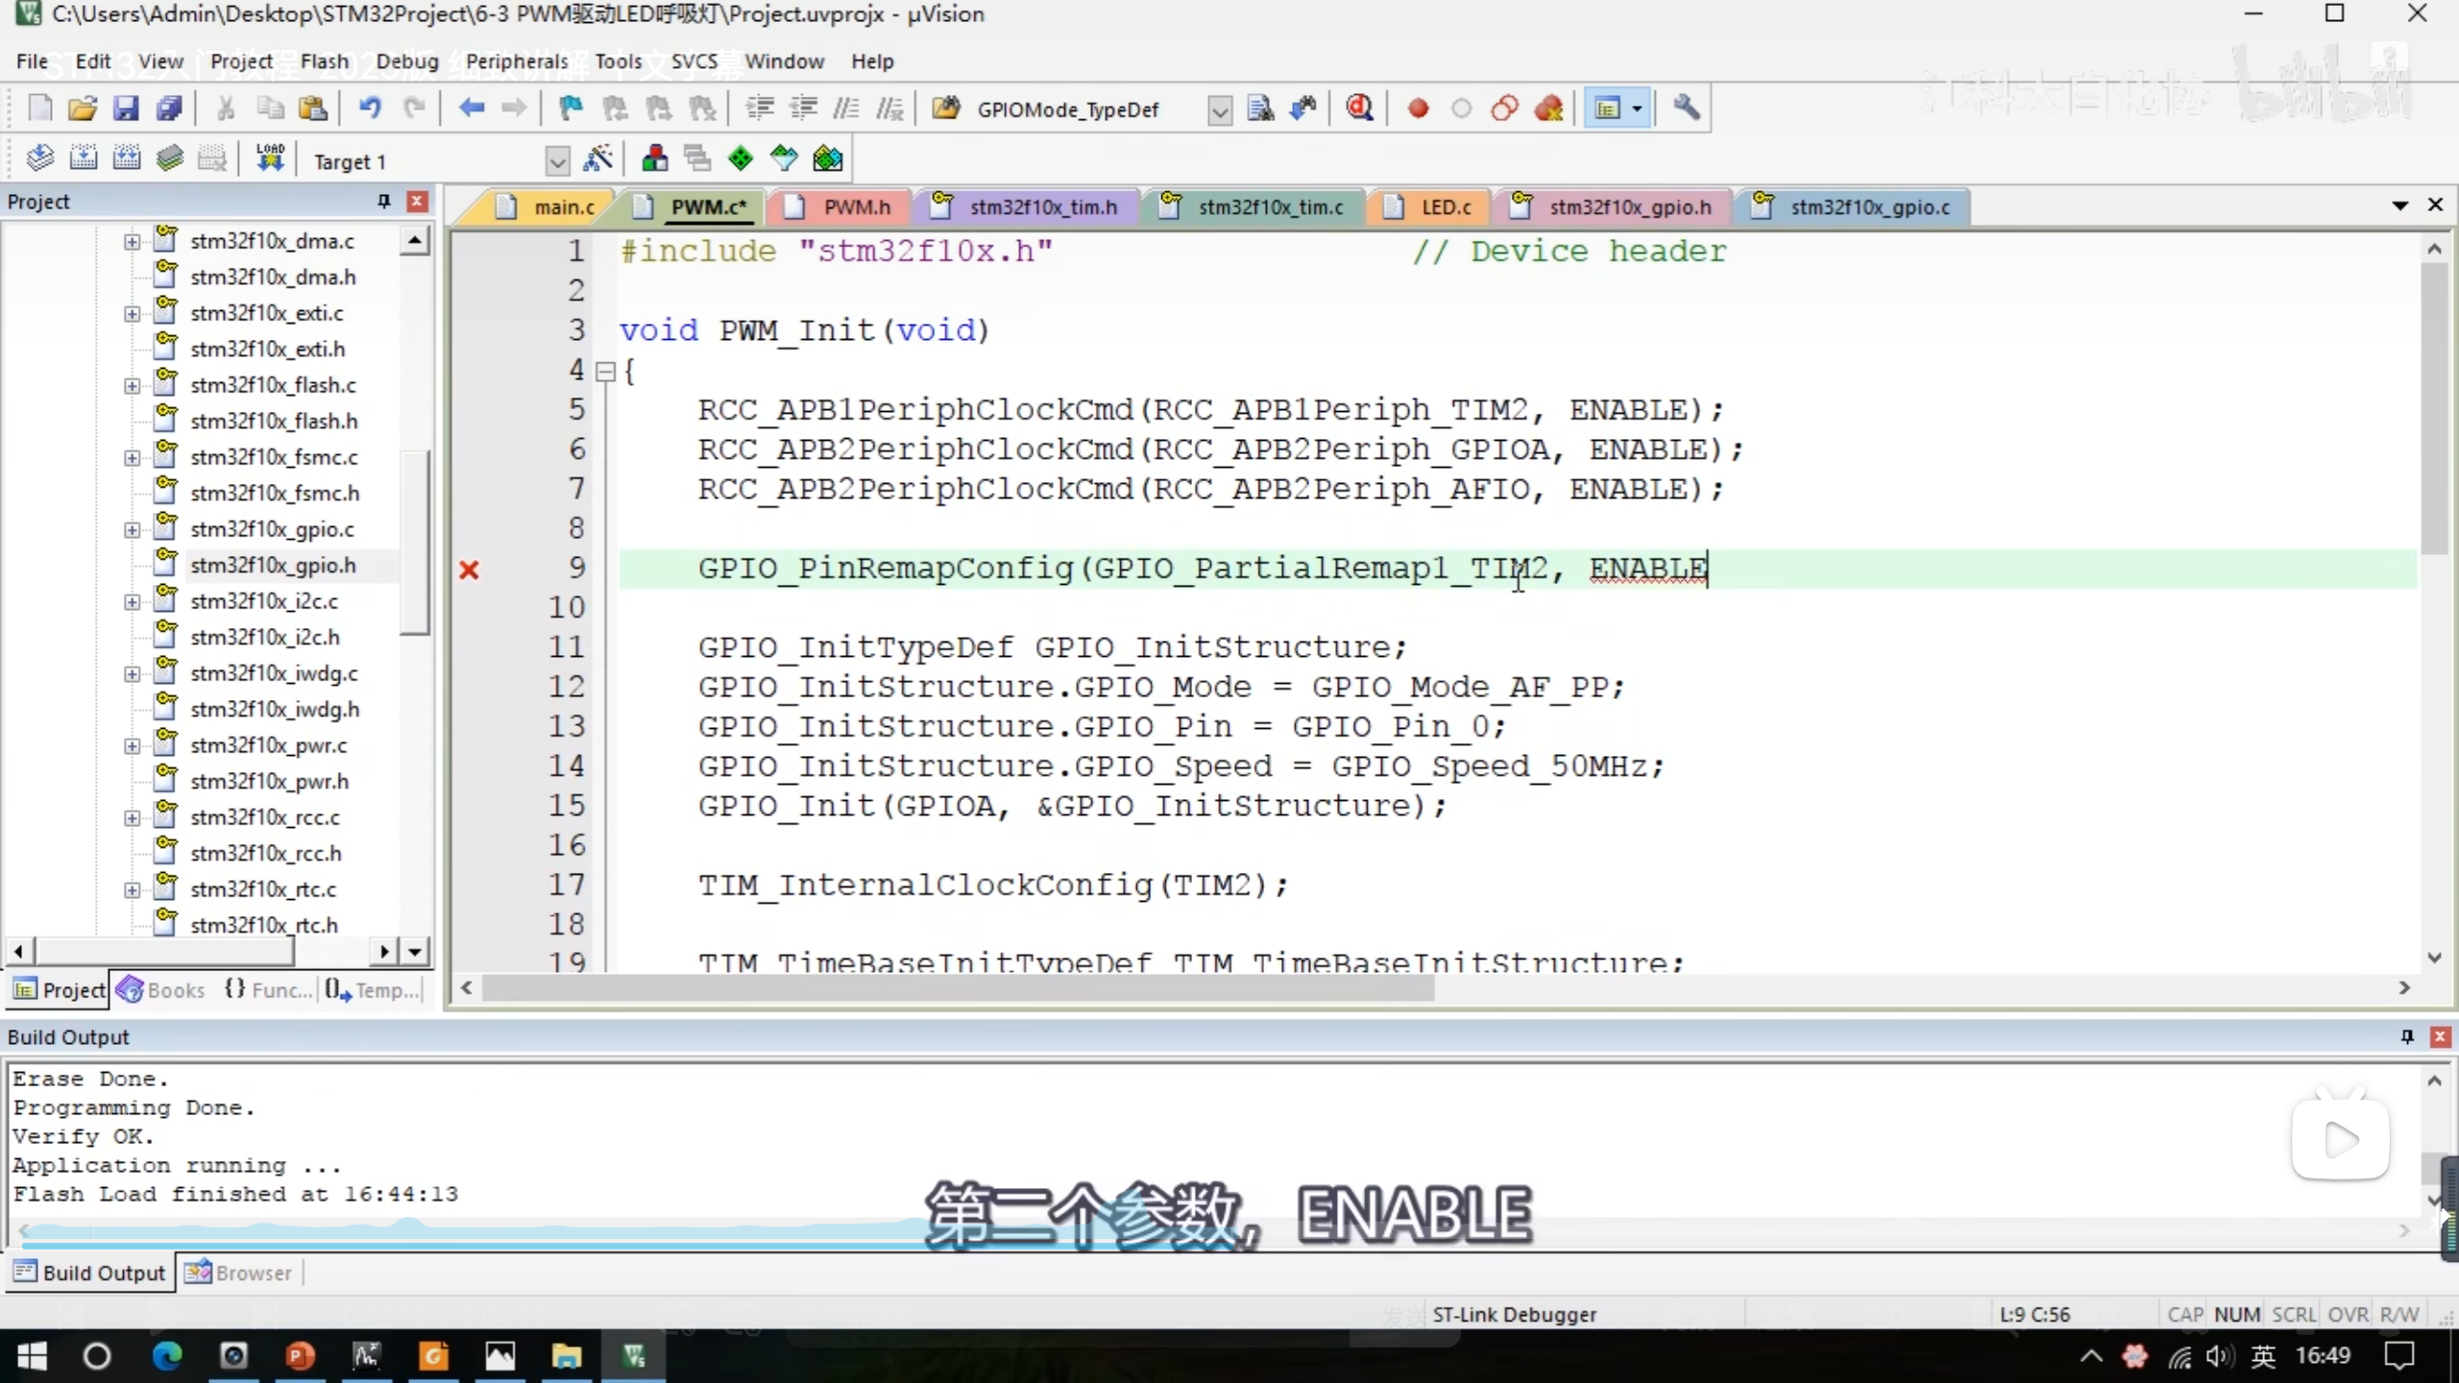
Task: Collapse the PWM_Init function fold marker
Action: [605, 372]
